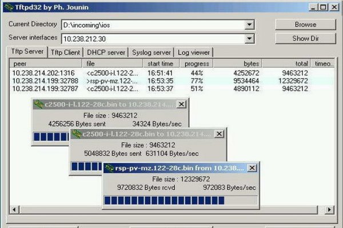
Task: Click the icon on the 4256256 bytes sent popup
Action: click(x=38, y=104)
